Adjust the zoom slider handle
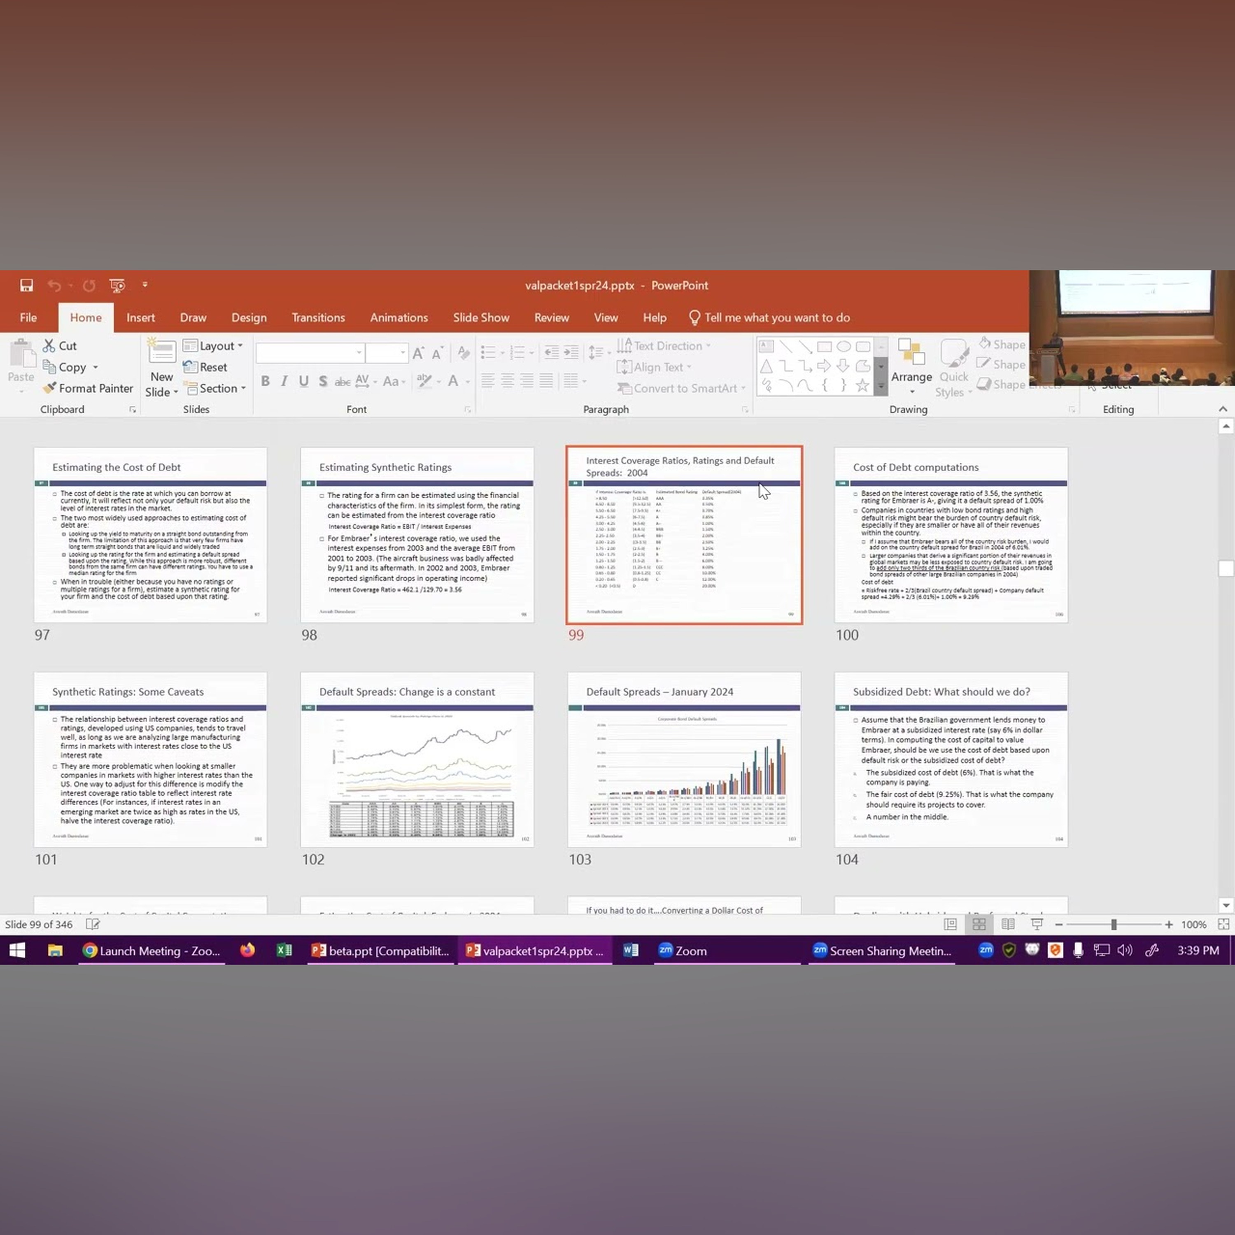 tap(1114, 924)
